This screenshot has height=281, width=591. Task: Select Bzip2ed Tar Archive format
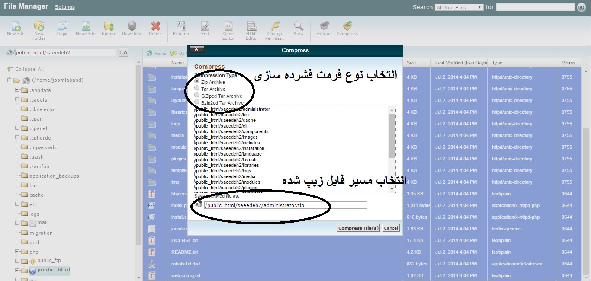coord(198,103)
